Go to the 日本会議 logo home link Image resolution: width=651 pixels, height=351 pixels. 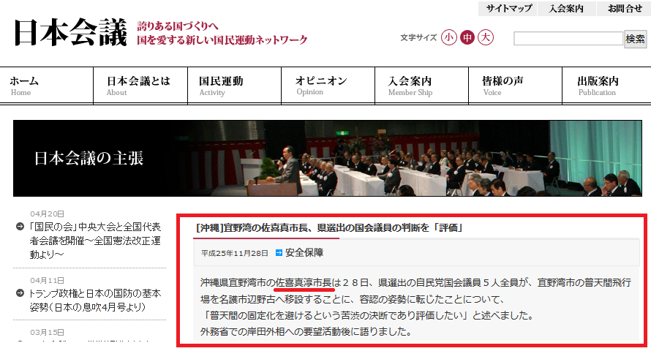tap(70, 33)
